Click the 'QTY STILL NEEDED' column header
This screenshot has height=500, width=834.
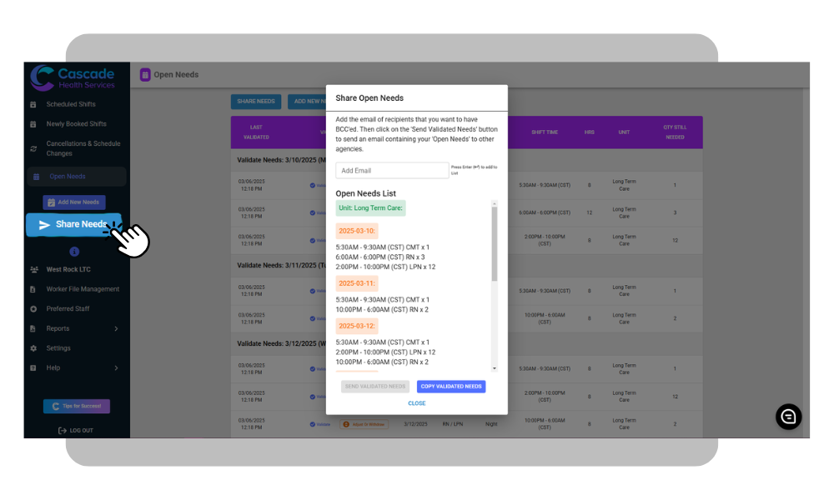coord(675,132)
